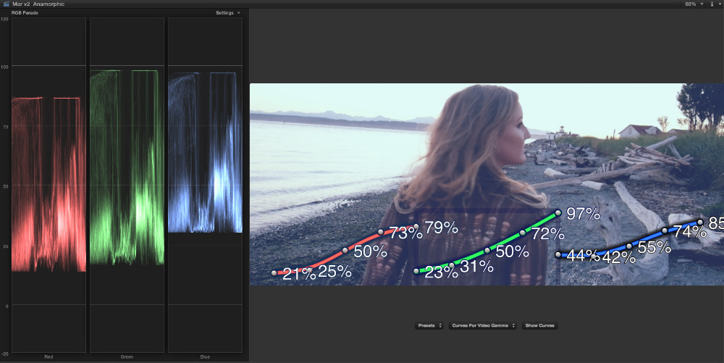
Task: Open the Settings dropdown in RGB Parade
Action: point(228,13)
